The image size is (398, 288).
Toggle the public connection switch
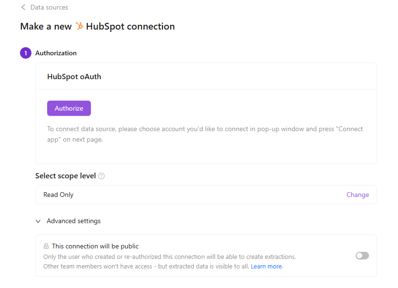[362, 256]
